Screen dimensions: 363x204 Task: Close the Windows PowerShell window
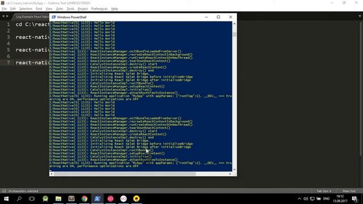(x=231, y=17)
